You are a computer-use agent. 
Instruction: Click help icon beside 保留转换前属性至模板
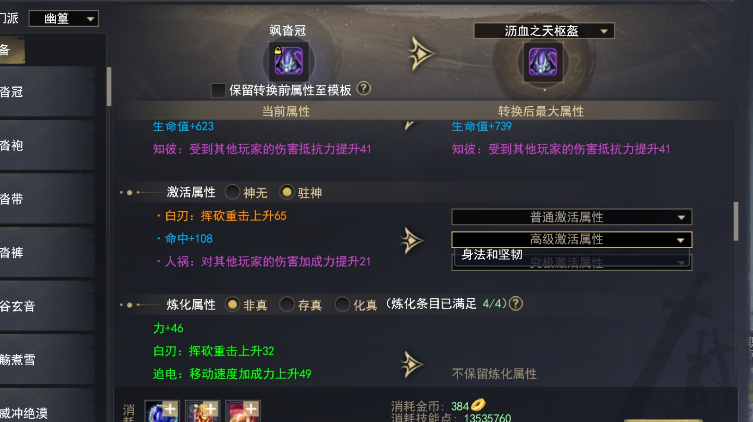click(364, 88)
